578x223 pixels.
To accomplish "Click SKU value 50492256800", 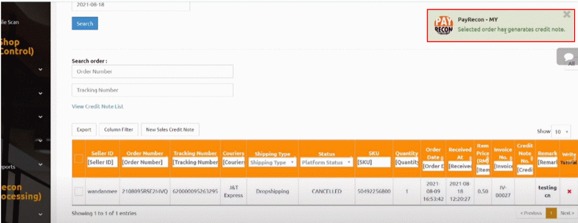I will click(x=374, y=192).
